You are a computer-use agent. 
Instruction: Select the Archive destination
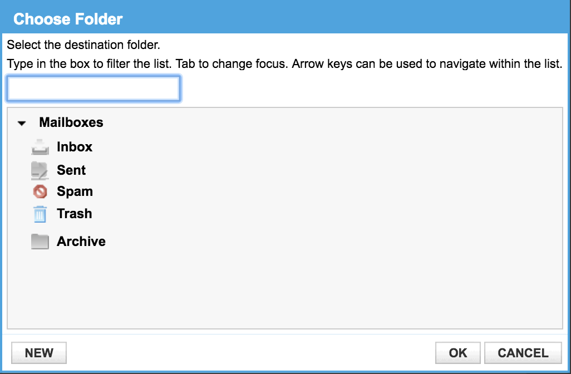[81, 241]
